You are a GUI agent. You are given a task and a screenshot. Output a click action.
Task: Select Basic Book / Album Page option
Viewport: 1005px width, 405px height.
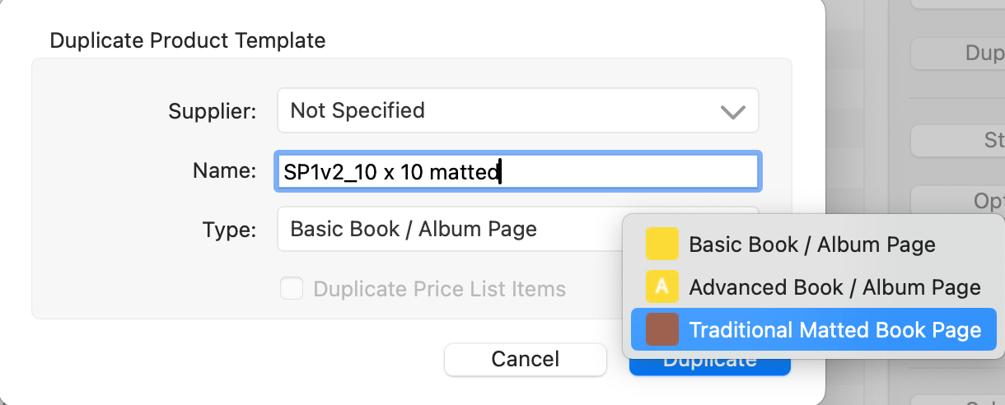pos(811,244)
